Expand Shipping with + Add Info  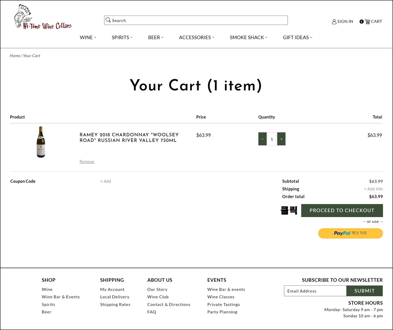tap(373, 189)
